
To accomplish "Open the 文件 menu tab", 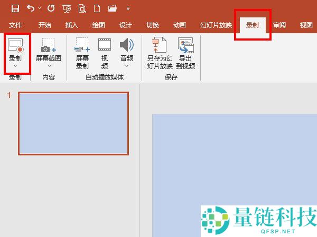I will point(15,25).
